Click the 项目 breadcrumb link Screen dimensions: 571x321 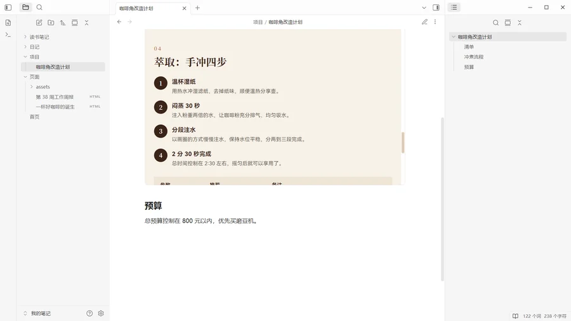pos(258,22)
